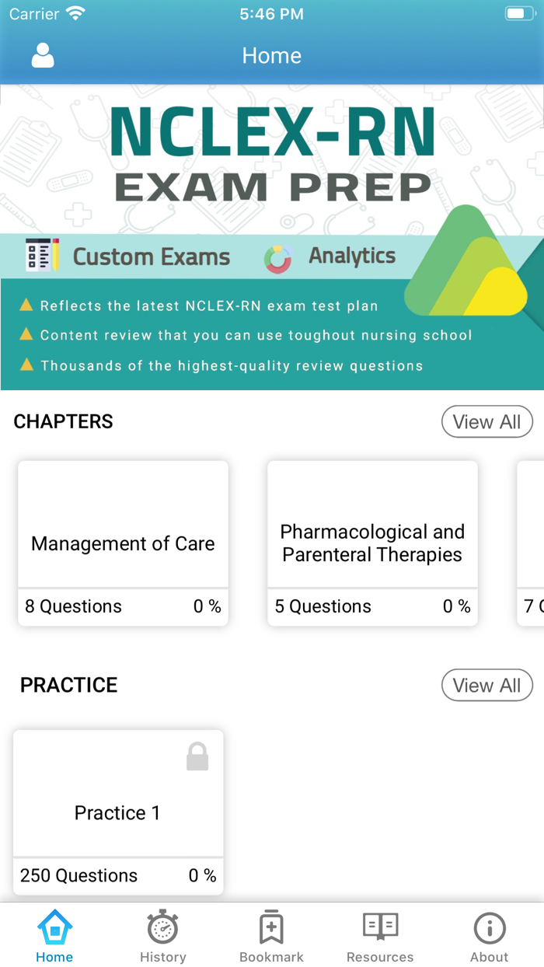This screenshot has height=967, width=544.
Task: Open the Resources tab
Action: pos(380,934)
